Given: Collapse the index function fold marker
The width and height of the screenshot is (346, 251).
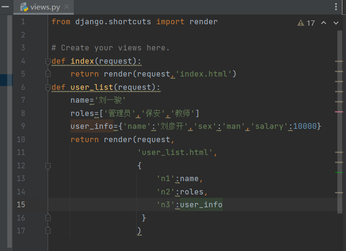Looking at the screenshot, I should click(48, 61).
